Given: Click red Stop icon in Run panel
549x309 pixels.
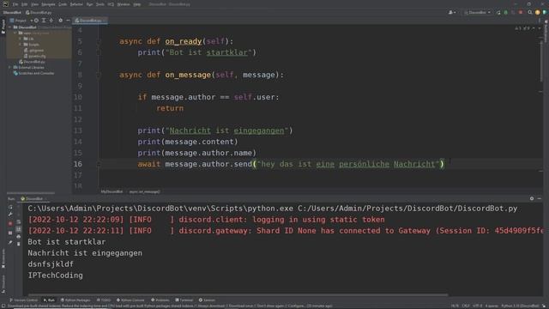Looking at the screenshot, I should [10, 223].
